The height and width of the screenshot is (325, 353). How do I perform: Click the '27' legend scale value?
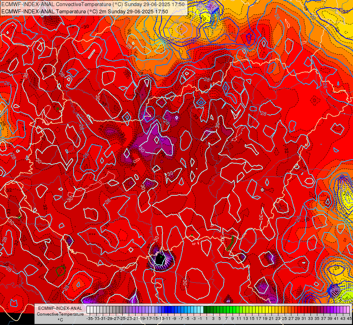[291, 318]
